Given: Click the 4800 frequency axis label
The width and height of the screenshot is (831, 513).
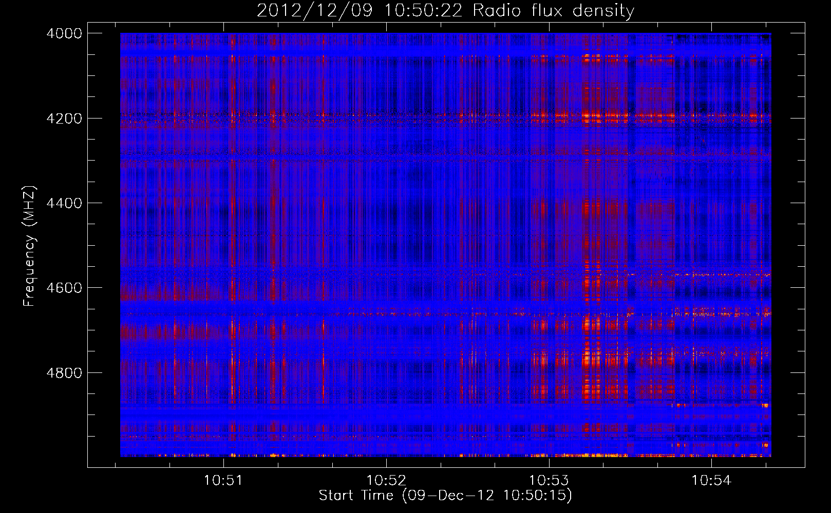Looking at the screenshot, I should tap(64, 373).
